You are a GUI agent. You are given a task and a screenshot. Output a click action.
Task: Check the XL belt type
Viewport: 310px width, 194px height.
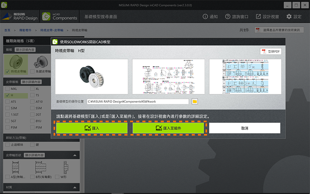(33, 89)
